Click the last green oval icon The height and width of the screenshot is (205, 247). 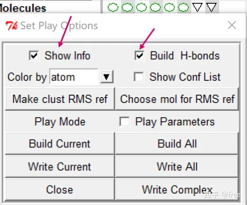(x=184, y=7)
